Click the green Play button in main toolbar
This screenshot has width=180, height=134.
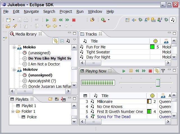pyautogui.click(x=47, y=20)
